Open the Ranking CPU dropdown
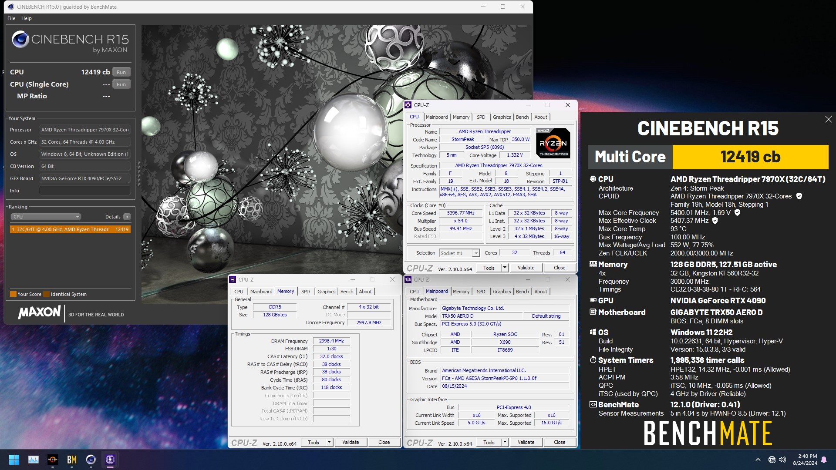Screen dimensions: 836x470 point(46,217)
